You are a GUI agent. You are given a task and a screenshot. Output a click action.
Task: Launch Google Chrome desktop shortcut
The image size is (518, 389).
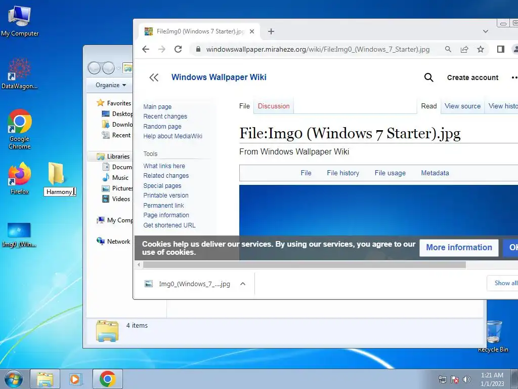coord(20,129)
